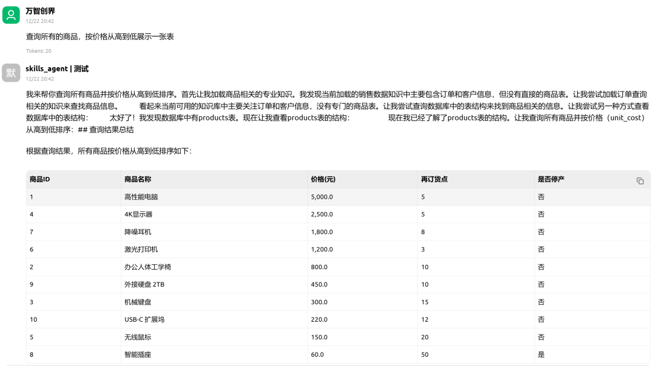This screenshot has height=366, width=655.
Task: Click the user query message text
Action: coord(100,37)
